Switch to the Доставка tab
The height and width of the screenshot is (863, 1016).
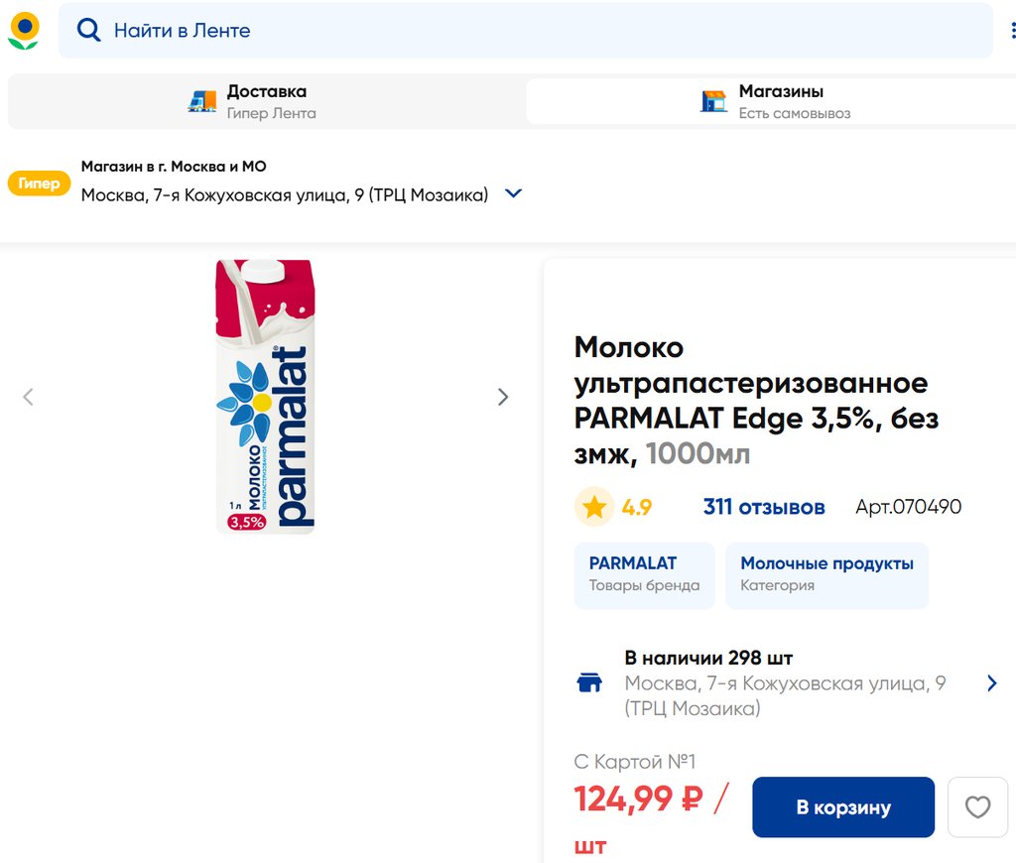tap(266, 101)
